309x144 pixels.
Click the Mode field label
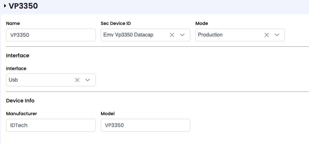202,23
